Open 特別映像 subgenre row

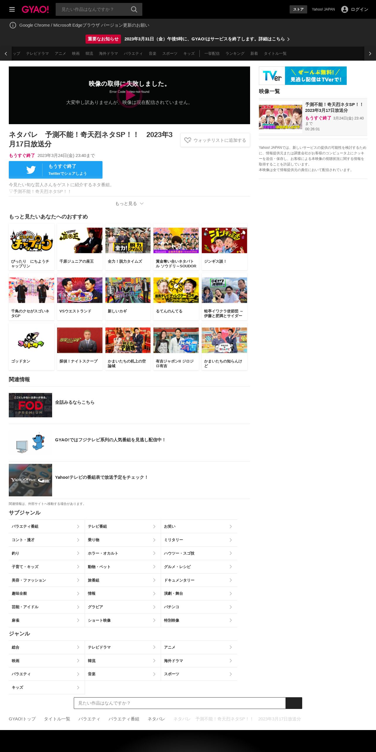pyautogui.click(x=199, y=620)
